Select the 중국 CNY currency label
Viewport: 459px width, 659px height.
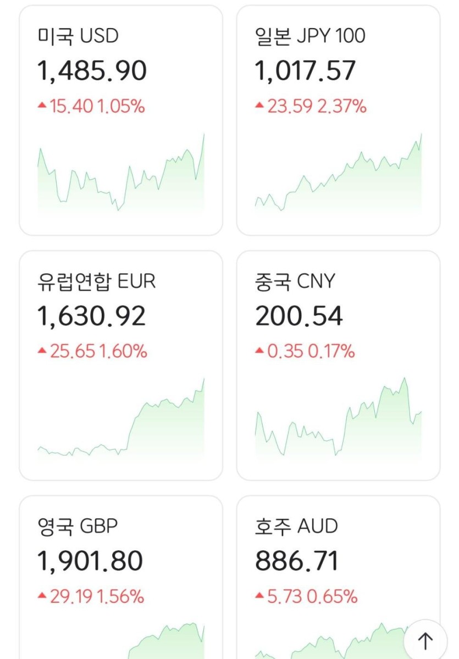click(295, 281)
